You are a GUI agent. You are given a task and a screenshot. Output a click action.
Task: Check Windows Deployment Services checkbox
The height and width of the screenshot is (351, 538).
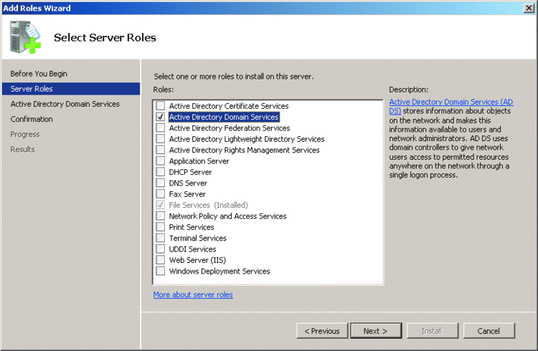160,271
